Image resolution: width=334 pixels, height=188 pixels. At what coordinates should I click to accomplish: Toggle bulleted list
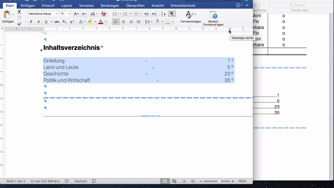(115, 14)
